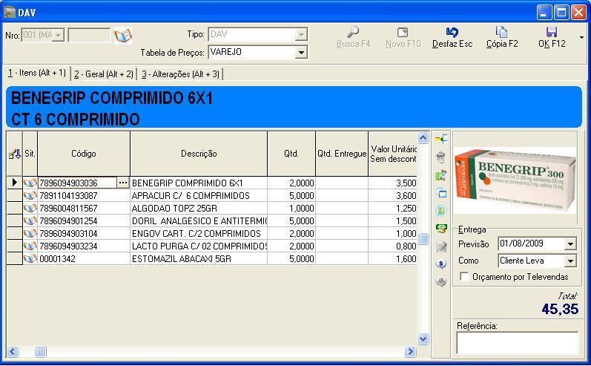Switch to 2 - Geral tab

pos(104,74)
